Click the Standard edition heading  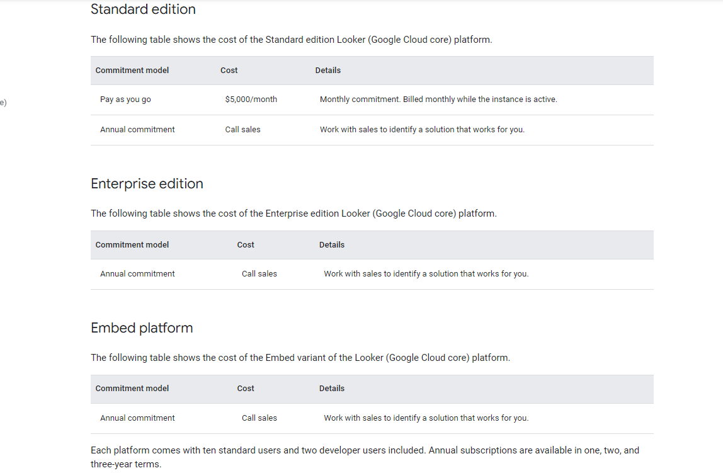coord(143,9)
